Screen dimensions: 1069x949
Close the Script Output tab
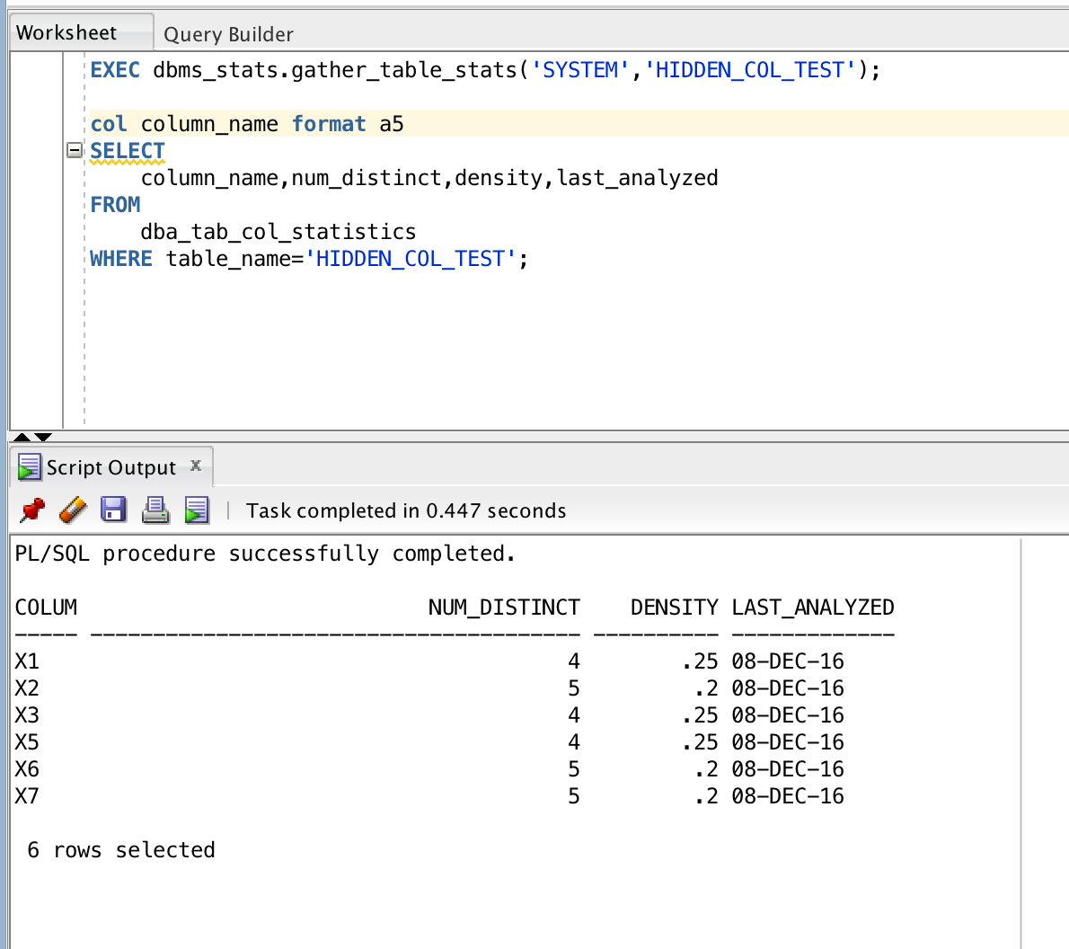point(196,466)
